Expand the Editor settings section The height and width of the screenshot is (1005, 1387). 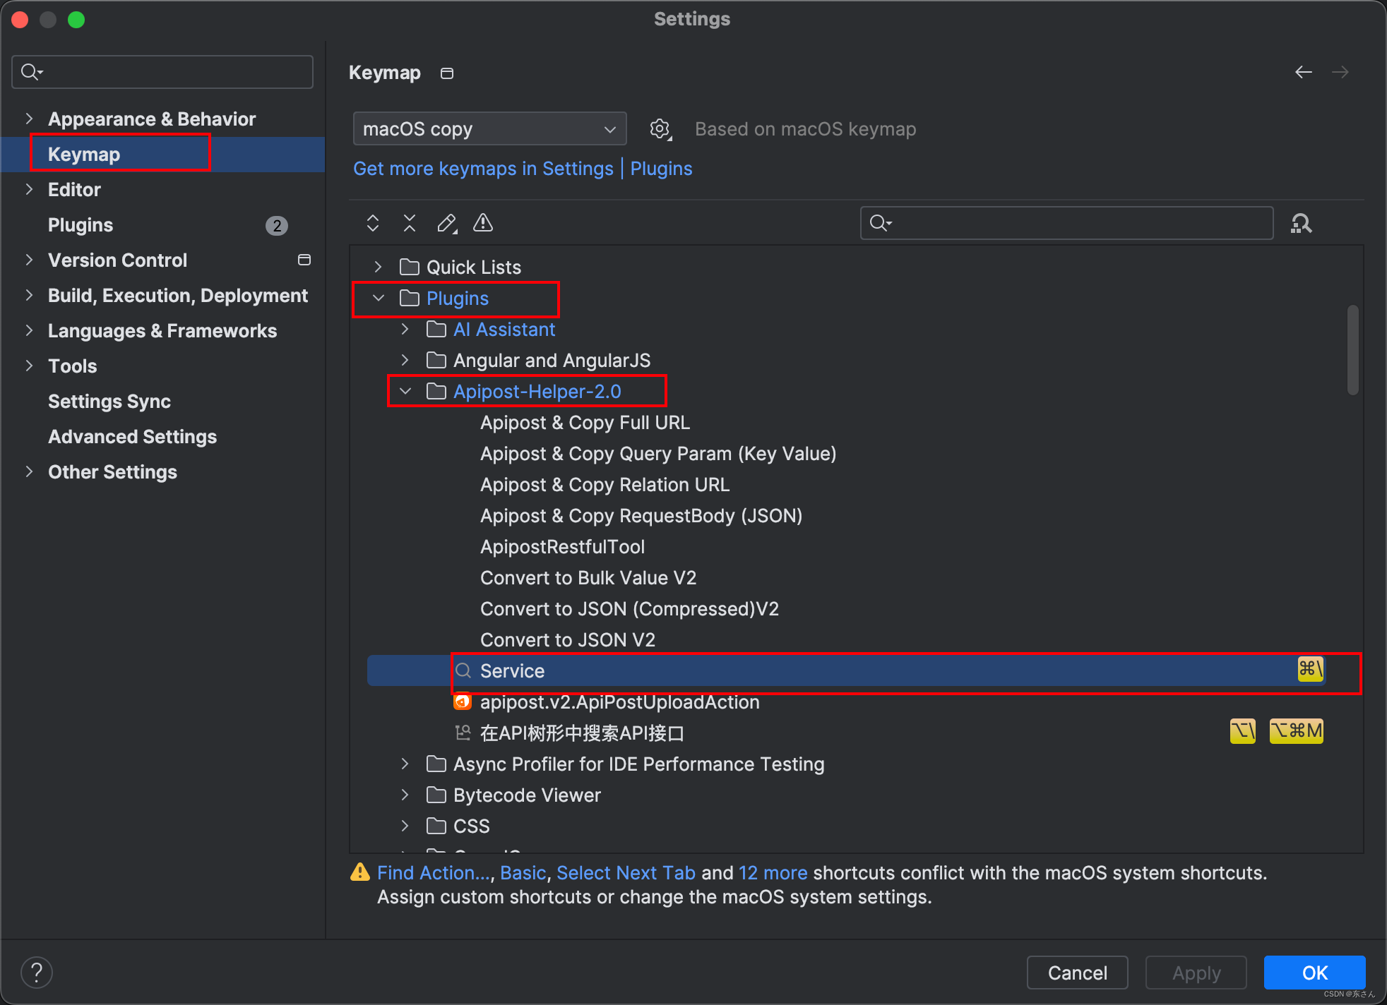point(29,189)
